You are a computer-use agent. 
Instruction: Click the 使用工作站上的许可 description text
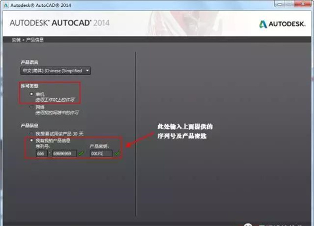click(55, 100)
